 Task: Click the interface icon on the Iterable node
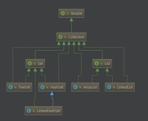pyautogui.click(x=63, y=13)
